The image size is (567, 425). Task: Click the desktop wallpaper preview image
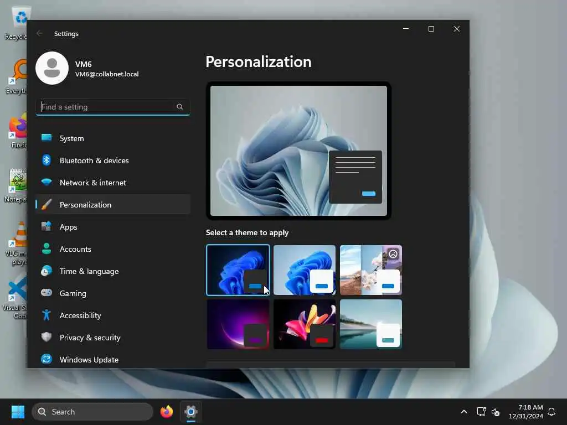298,151
